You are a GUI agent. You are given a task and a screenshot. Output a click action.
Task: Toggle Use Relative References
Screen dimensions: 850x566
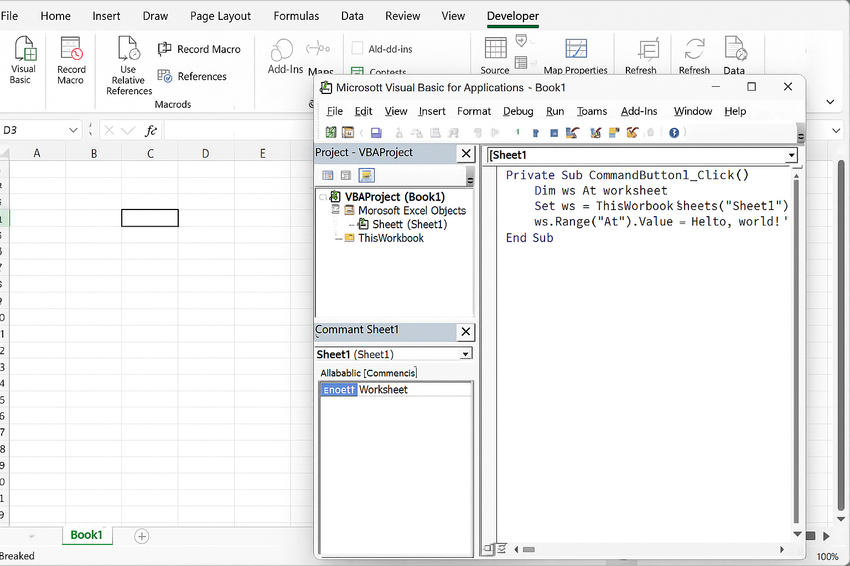[x=129, y=65]
